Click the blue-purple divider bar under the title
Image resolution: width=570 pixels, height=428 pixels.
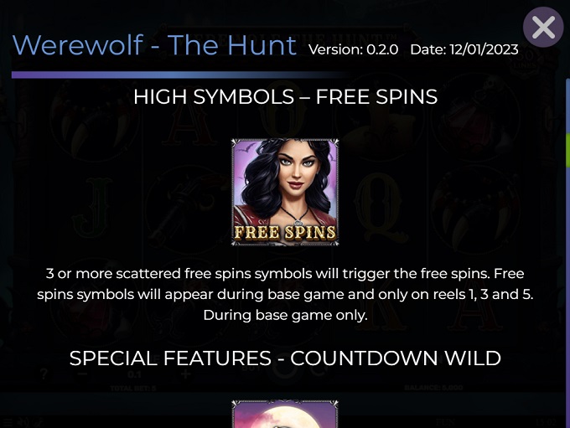[x=178, y=75]
